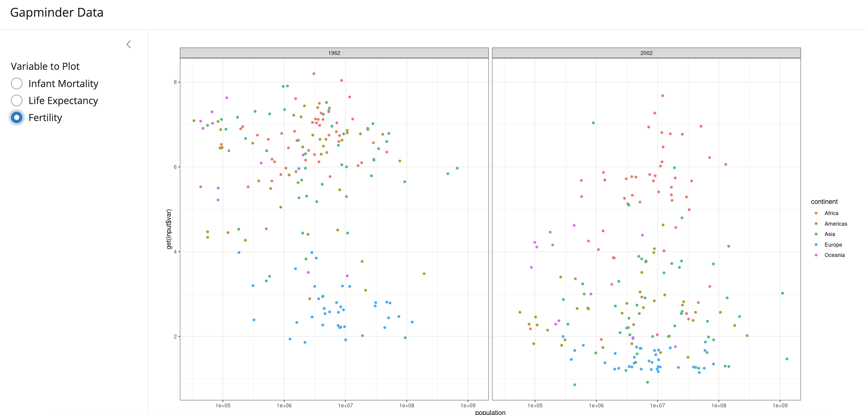Click the Infant Mortality label text
Viewport: 865px width, 415px height.
coord(63,83)
